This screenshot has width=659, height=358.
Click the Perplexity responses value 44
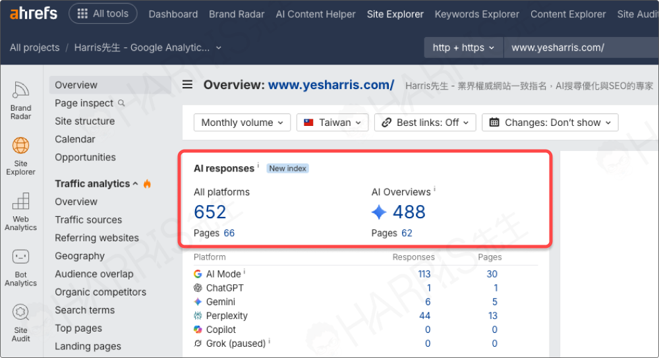click(x=425, y=316)
